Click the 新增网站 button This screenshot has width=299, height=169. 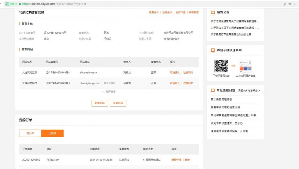[100, 103]
